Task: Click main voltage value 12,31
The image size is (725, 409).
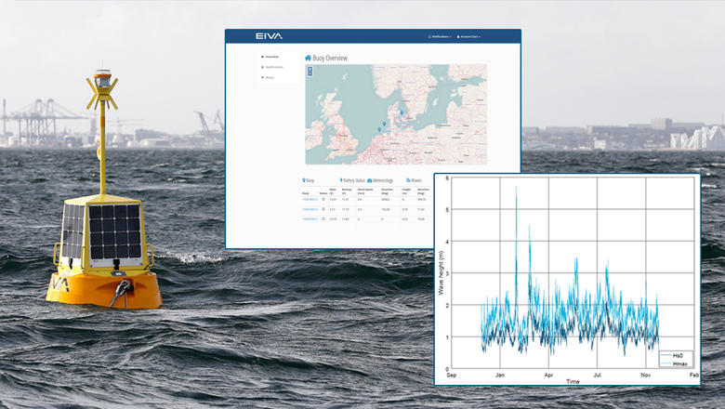Action: pos(333,200)
